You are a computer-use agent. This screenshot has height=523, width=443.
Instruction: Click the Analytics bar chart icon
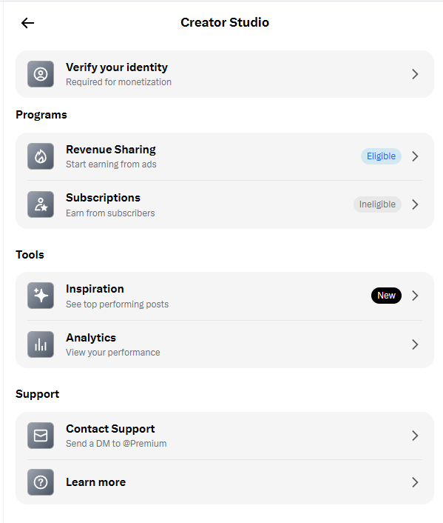pos(41,344)
